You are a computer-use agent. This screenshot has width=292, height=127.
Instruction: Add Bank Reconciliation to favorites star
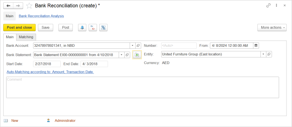coord(29,6)
